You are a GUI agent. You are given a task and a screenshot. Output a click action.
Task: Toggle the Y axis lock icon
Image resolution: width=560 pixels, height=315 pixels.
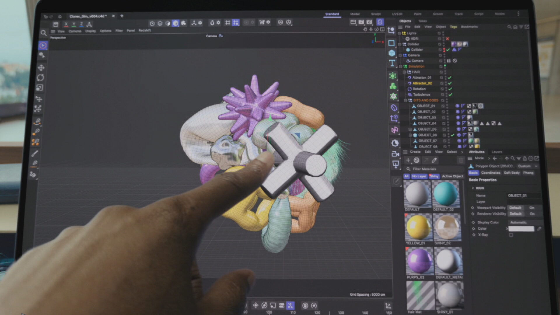tap(74, 24)
